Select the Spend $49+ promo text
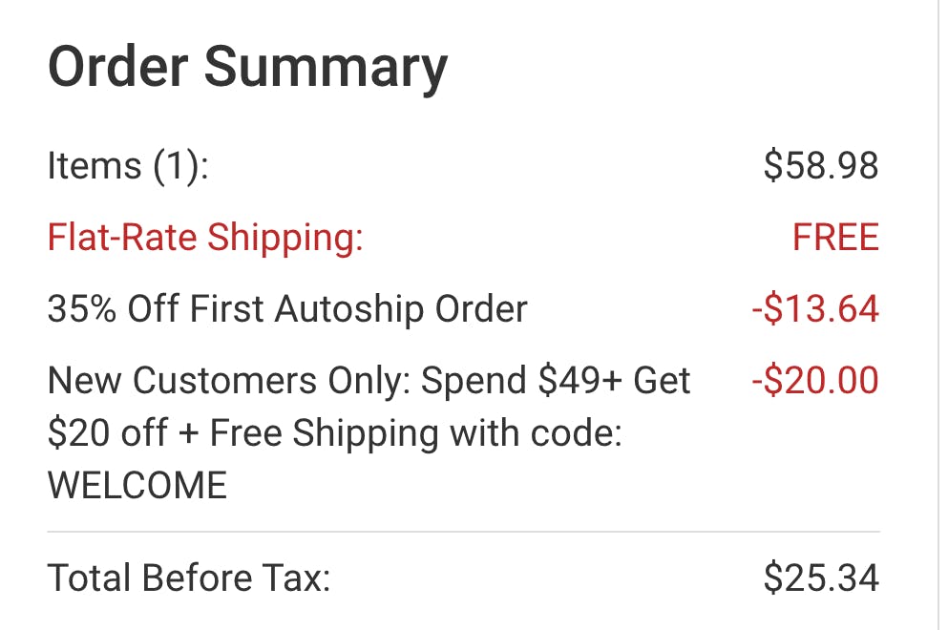 (x=522, y=381)
